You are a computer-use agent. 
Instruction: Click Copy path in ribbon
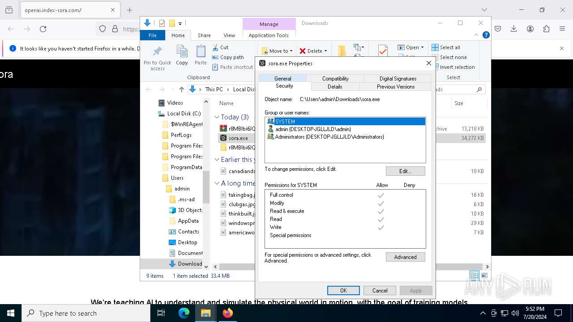(x=228, y=57)
